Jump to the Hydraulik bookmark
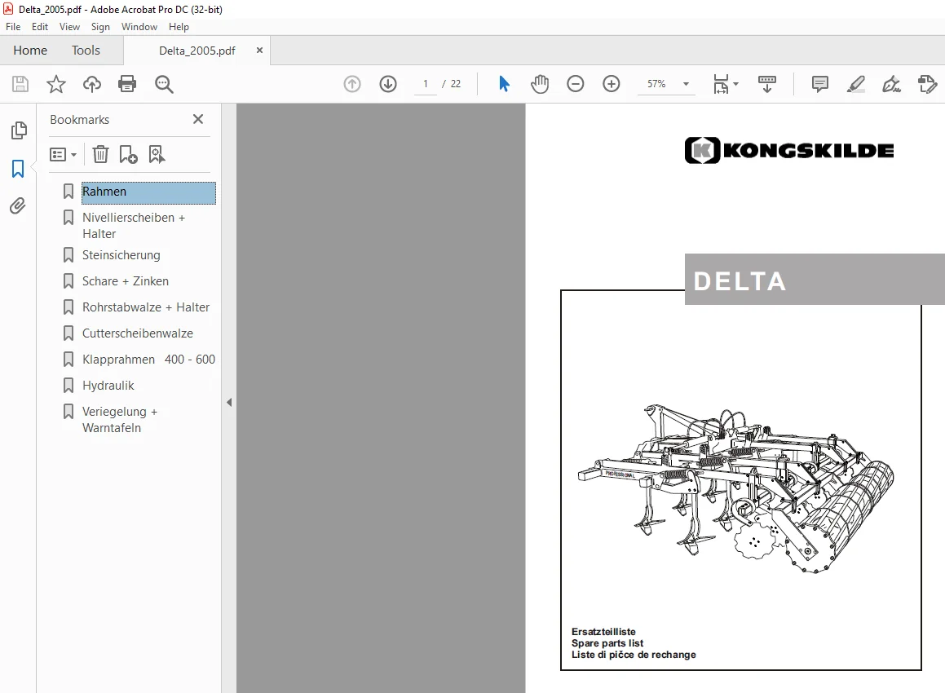Viewport: 945px width, 693px height. (108, 386)
